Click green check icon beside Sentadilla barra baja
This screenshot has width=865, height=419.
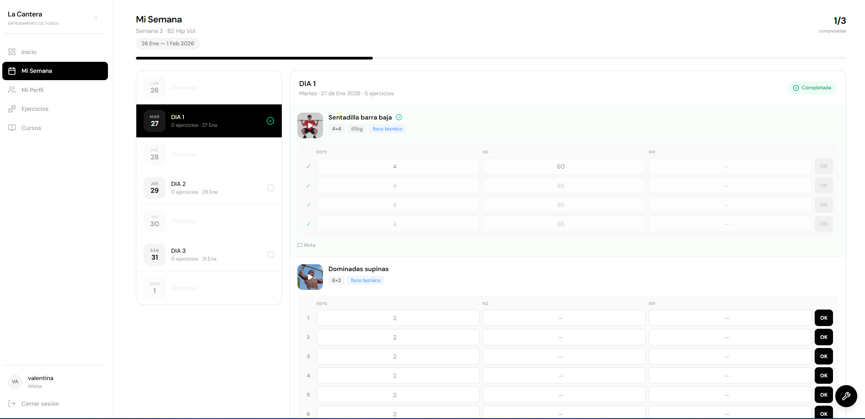[399, 117]
